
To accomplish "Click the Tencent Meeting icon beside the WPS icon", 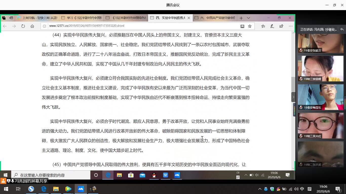I will (x=177, y=175).
